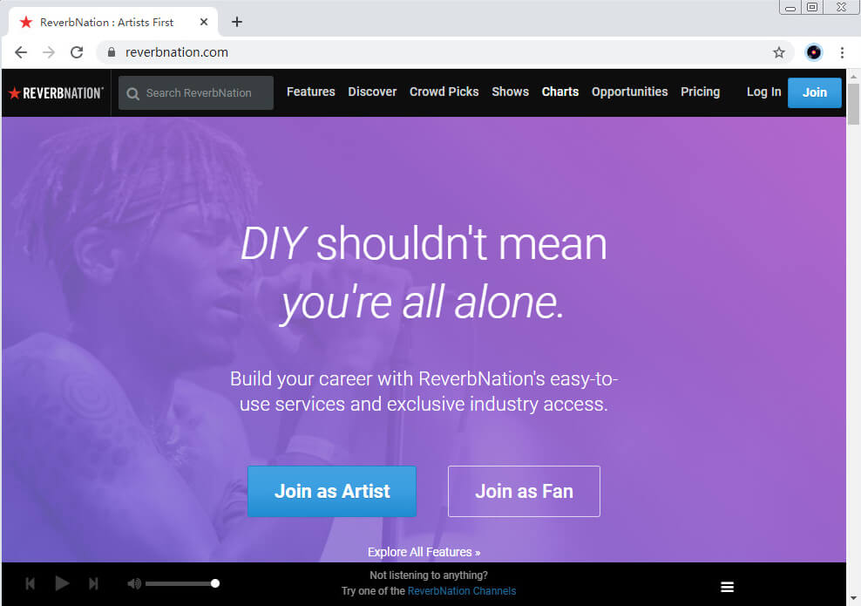The height and width of the screenshot is (606, 861).
Task: Open the ReverbNation Channels link
Action: click(462, 591)
